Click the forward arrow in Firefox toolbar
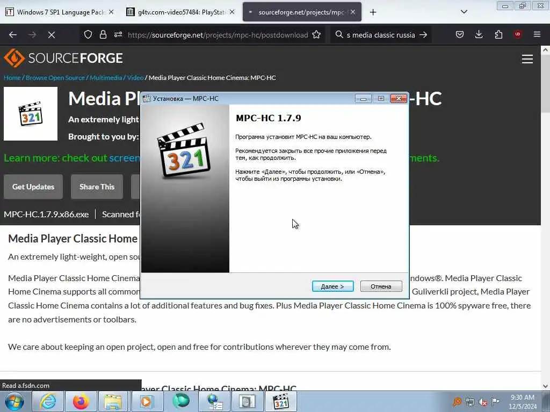This screenshot has width=550, height=412. point(32,35)
